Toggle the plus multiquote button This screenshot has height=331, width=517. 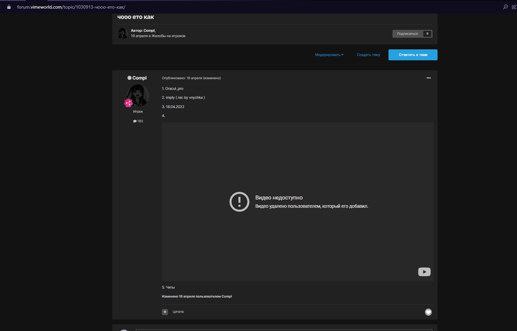pyautogui.click(x=165, y=312)
